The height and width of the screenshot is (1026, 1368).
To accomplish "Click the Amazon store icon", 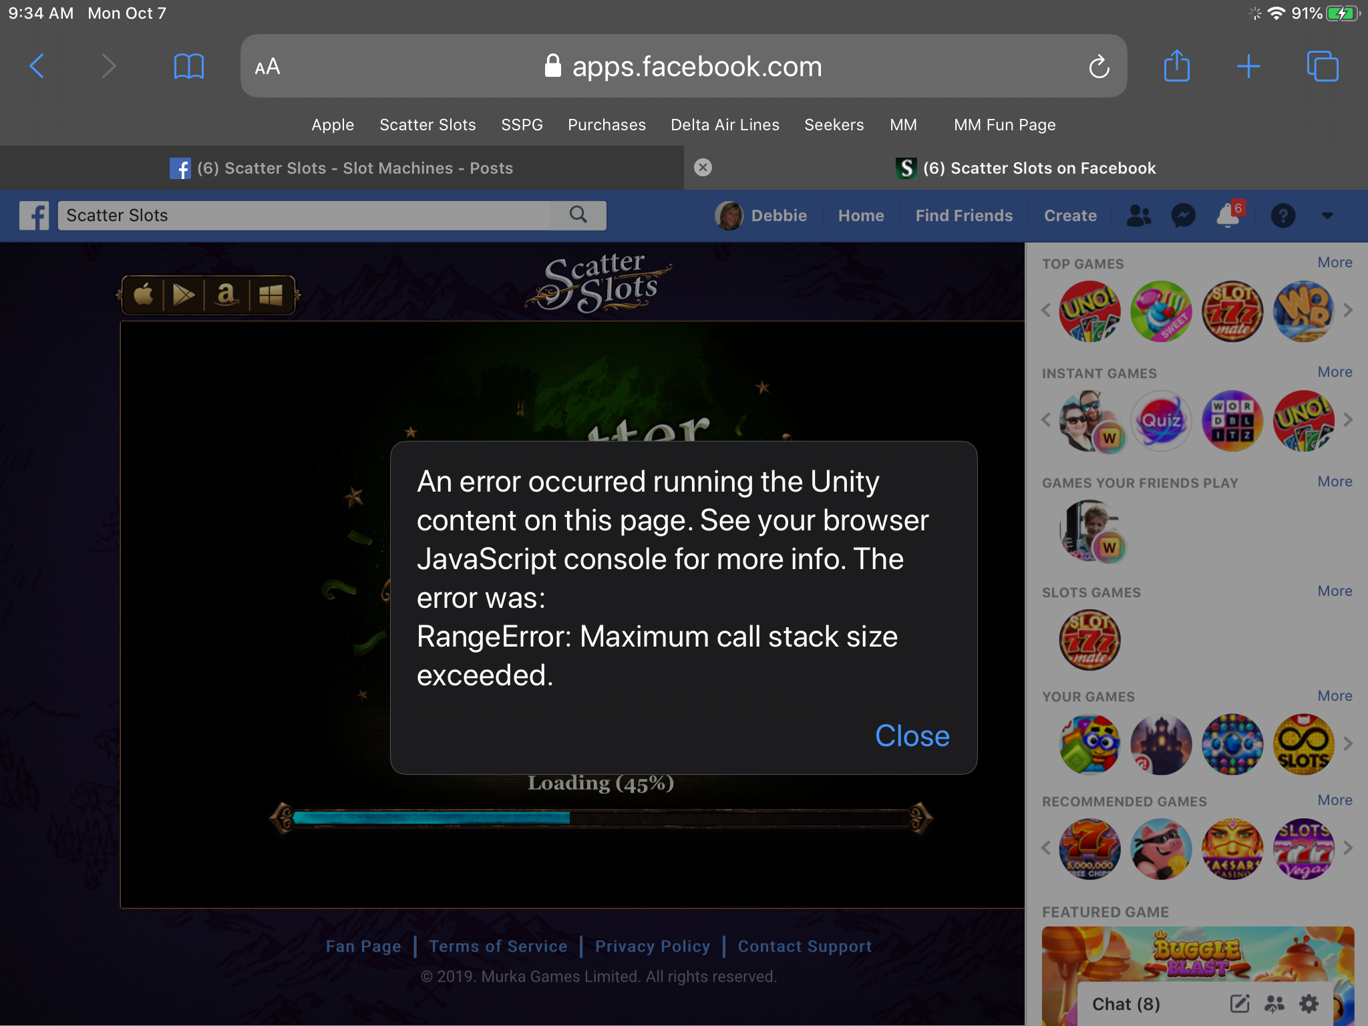I will [x=226, y=295].
